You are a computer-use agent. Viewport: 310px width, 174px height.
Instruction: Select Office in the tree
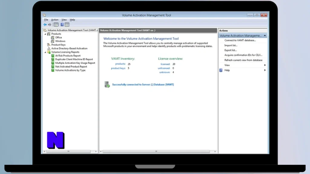point(58,37)
